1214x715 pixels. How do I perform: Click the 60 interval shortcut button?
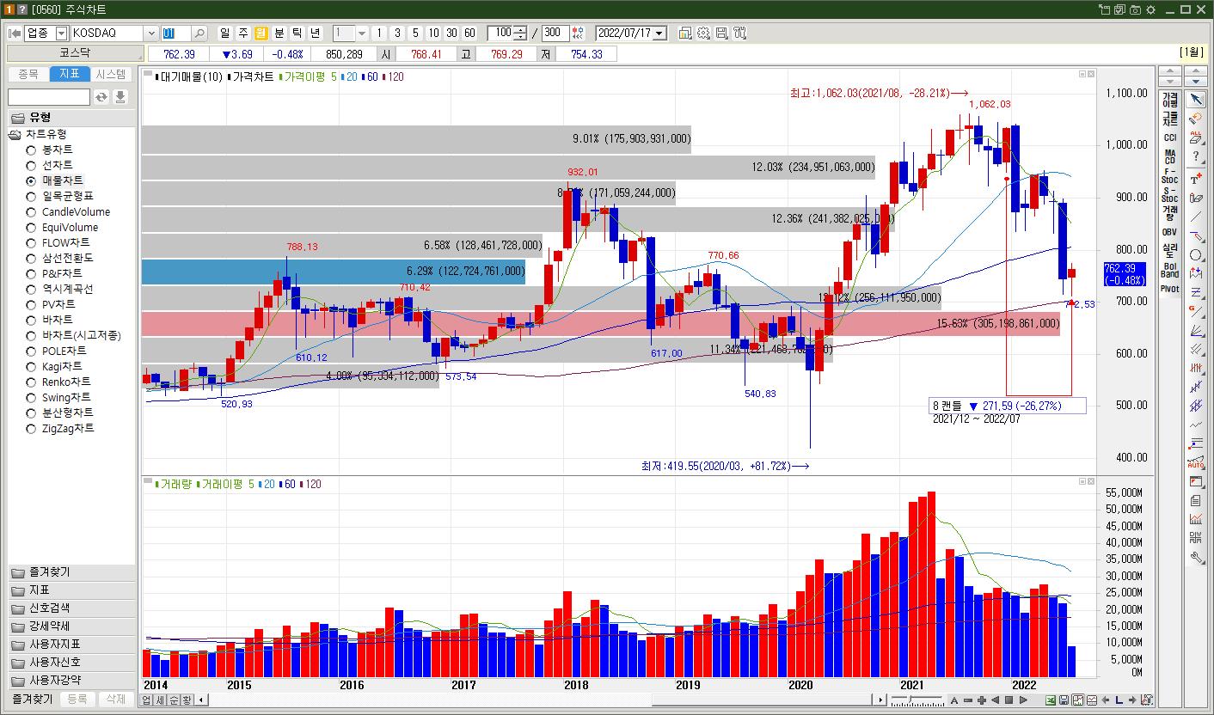[469, 34]
